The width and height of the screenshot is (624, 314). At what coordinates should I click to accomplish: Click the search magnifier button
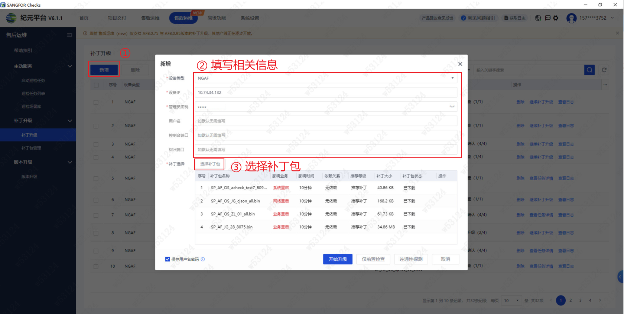589,70
